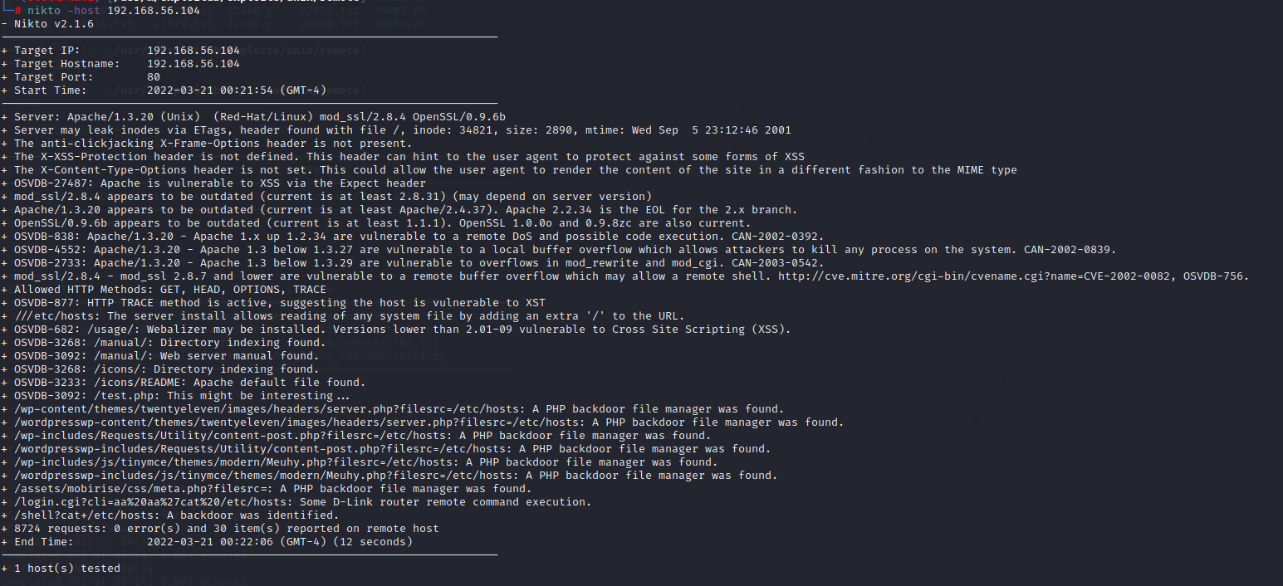Click the /icons/README Apache default file line
The width and height of the screenshot is (1283, 586).
coord(189,383)
